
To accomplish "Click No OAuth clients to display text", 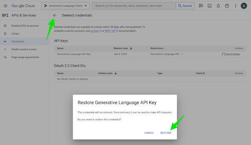I will tap(72, 79).
